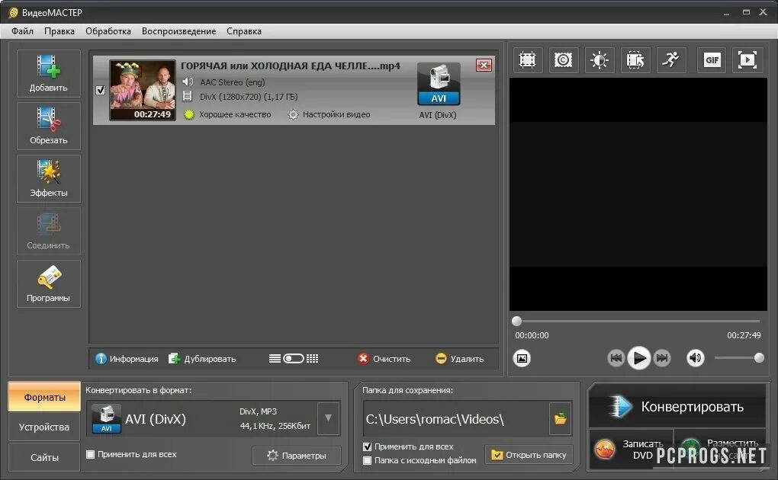Start conversion with Конвертировать
The image size is (778, 480).
pos(677,407)
